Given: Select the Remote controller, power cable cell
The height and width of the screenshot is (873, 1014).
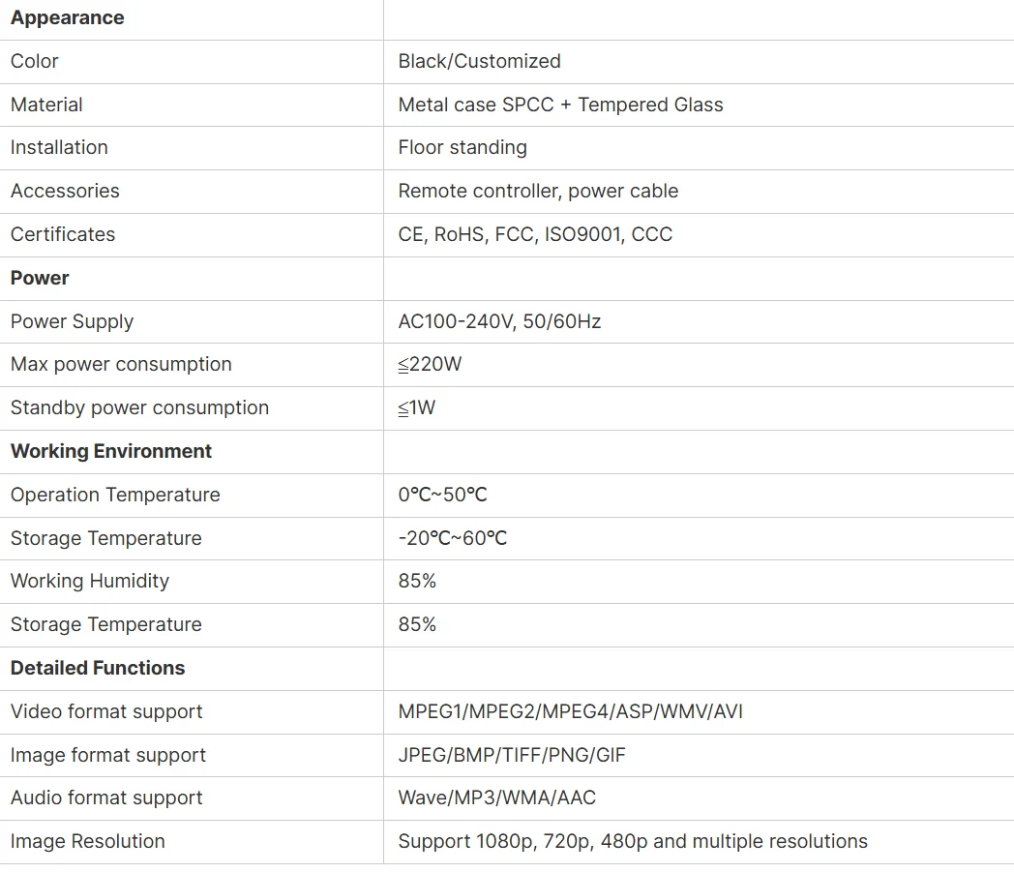Looking at the screenshot, I should (x=538, y=191).
